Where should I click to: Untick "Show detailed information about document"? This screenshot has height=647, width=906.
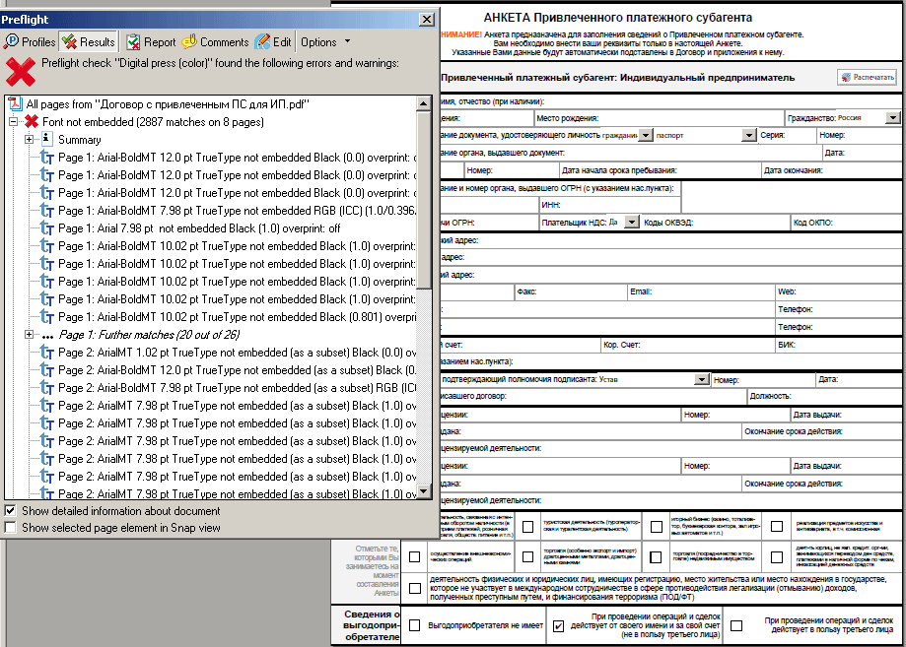pos(11,511)
